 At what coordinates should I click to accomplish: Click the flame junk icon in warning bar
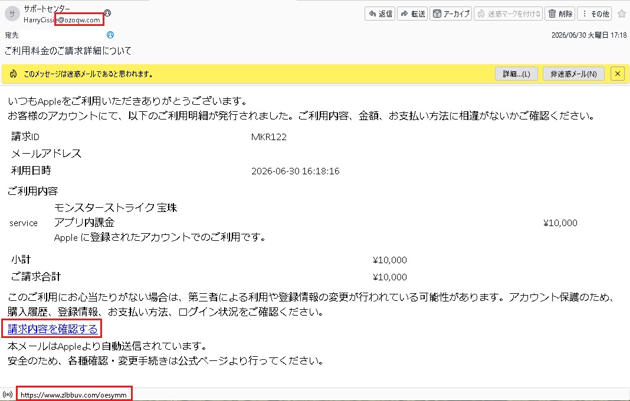(13, 74)
